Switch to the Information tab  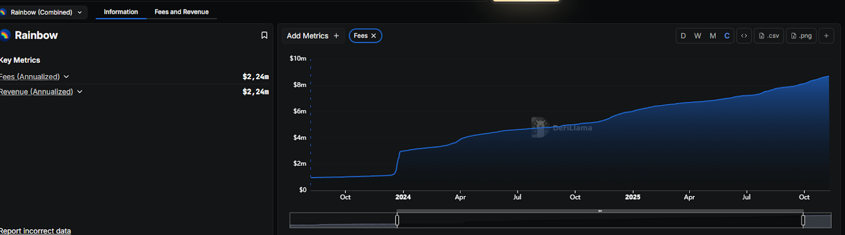(x=121, y=12)
